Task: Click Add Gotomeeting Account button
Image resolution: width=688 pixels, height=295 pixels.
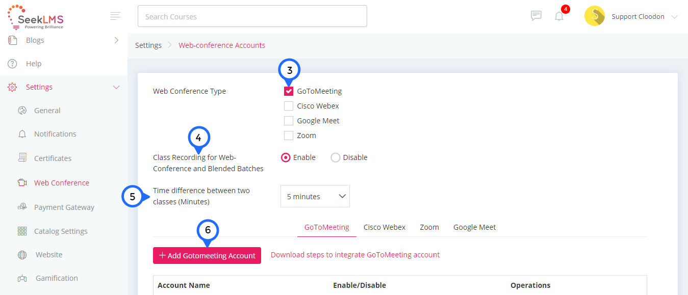Action: pos(207,256)
